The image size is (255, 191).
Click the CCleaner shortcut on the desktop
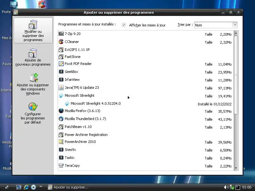pos(42,4)
